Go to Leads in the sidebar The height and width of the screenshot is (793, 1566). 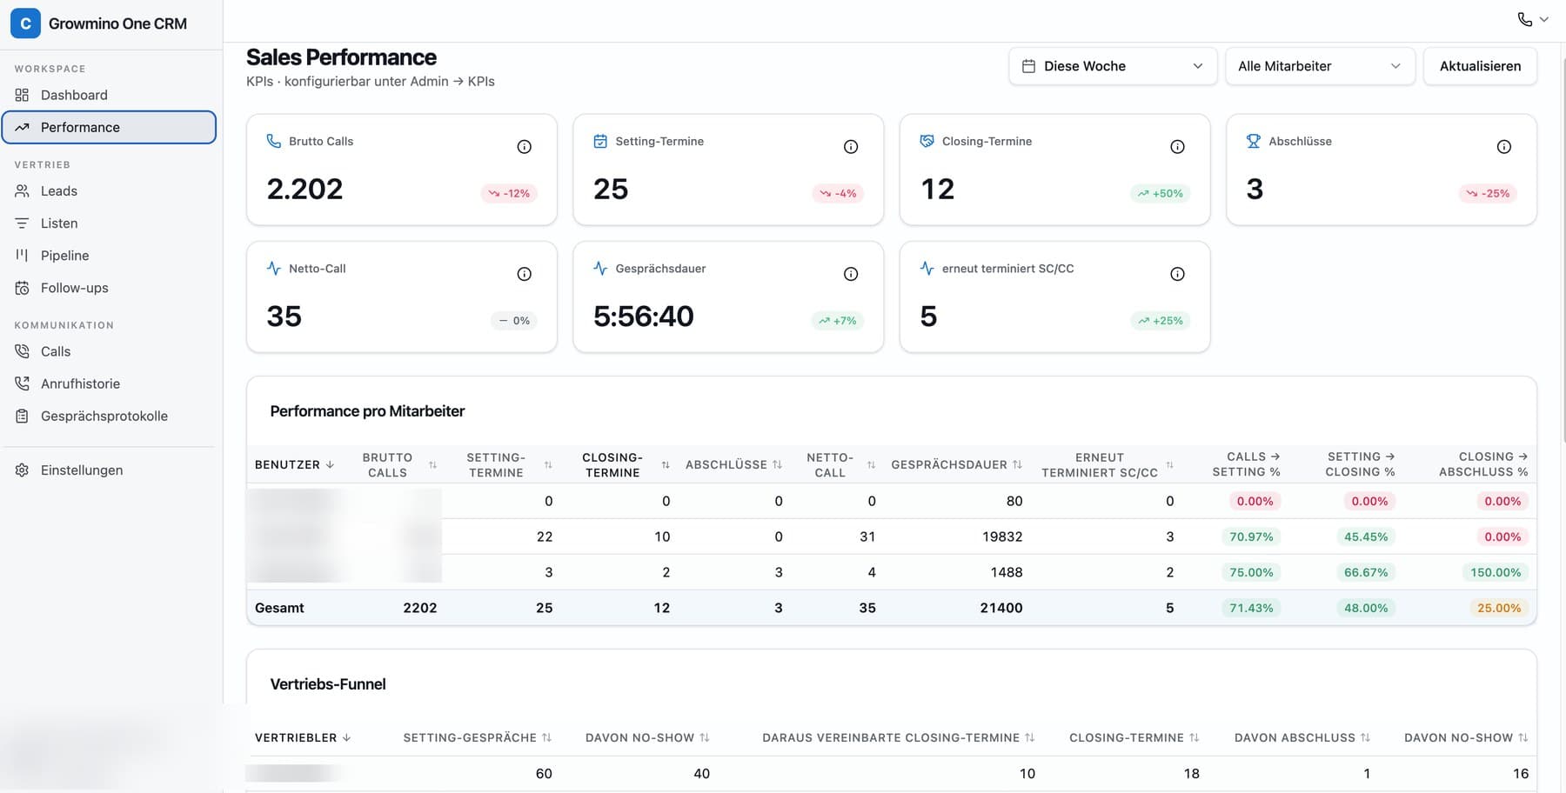[109, 191]
